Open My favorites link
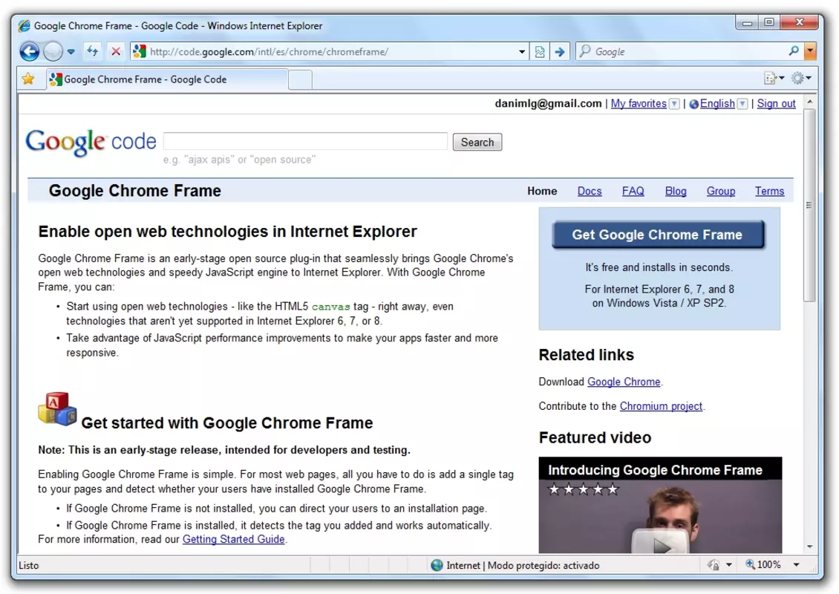This screenshot has width=839, height=594. (x=639, y=103)
